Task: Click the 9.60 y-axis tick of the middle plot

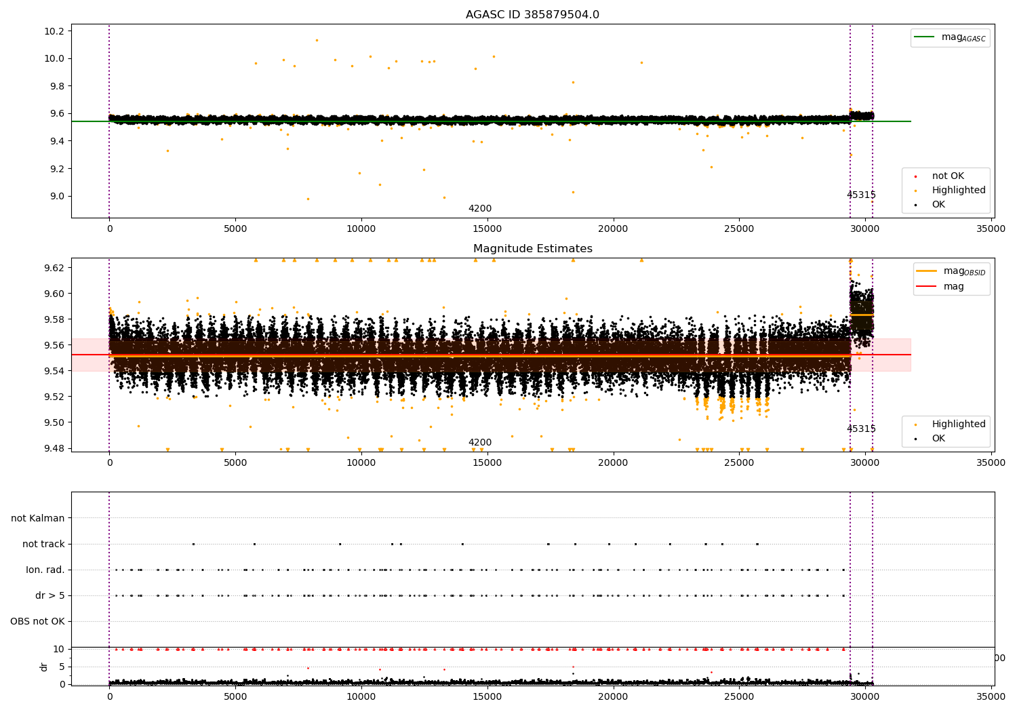Action: (54, 294)
